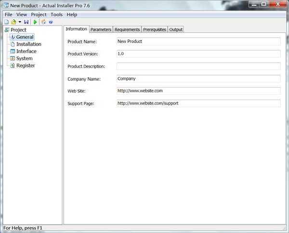This screenshot has height=233, width=289.
Task: Maximize the Actual Installer window
Action: (264, 4)
